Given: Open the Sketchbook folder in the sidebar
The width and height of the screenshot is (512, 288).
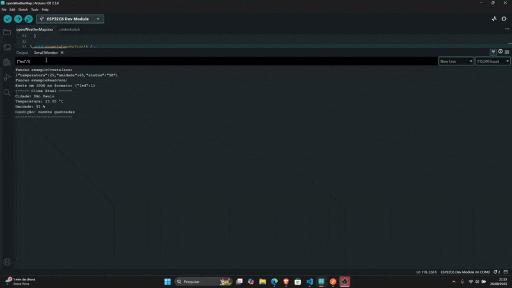Looking at the screenshot, I should (7, 32).
